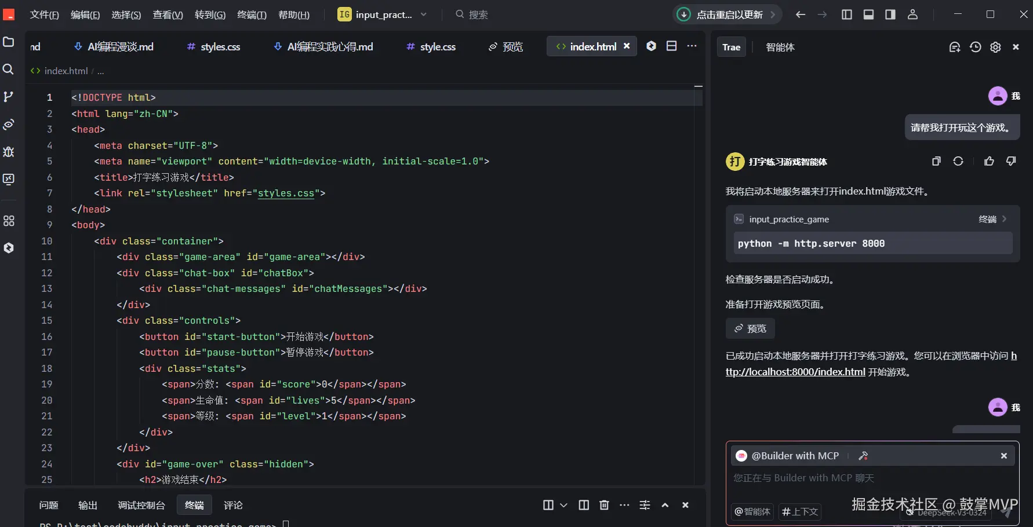This screenshot has width=1033, height=527.
Task: Open the Source Control sidebar icon
Action: coord(9,97)
